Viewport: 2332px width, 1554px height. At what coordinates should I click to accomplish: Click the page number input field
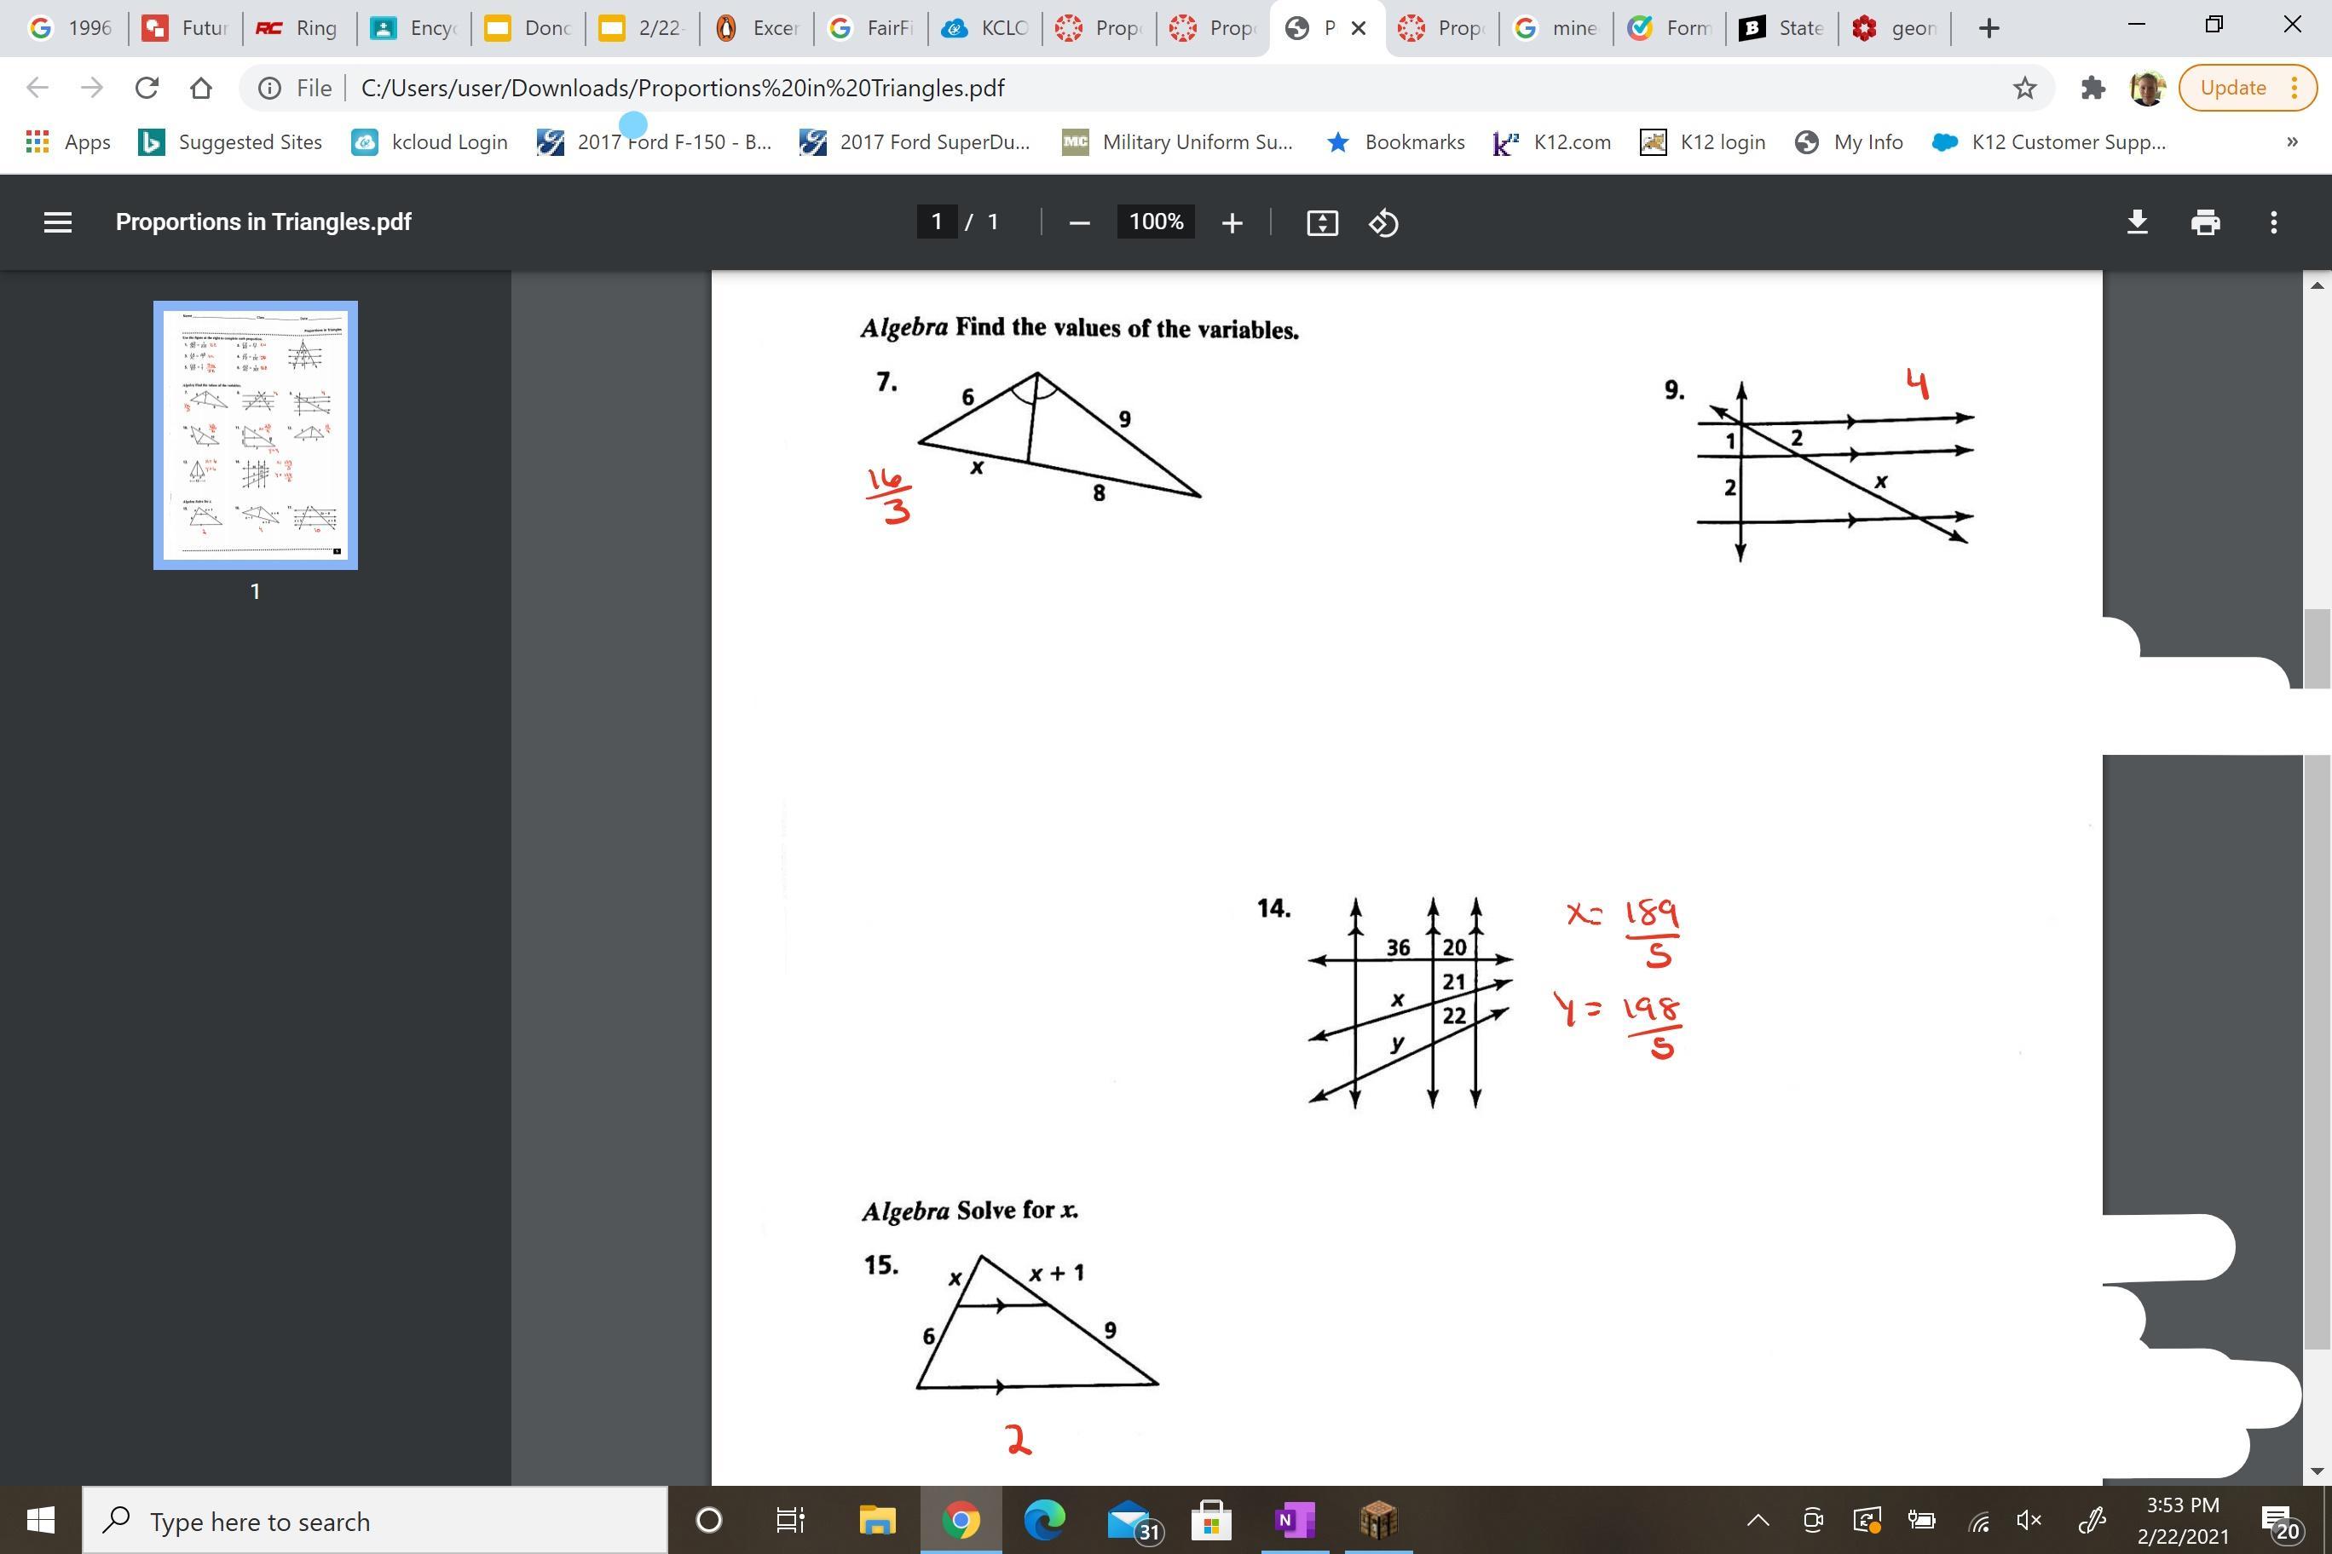tap(936, 222)
